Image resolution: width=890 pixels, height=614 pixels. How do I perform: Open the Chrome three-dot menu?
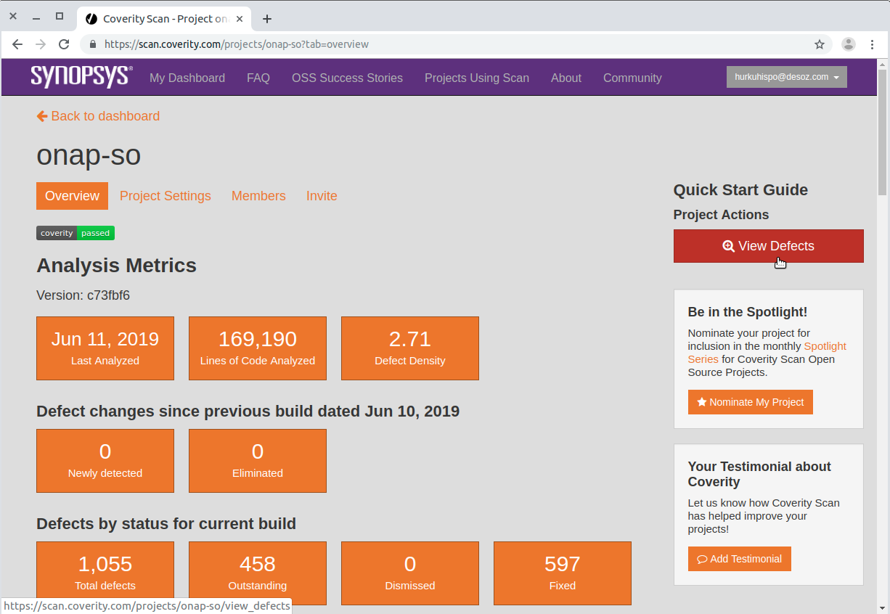click(x=872, y=44)
